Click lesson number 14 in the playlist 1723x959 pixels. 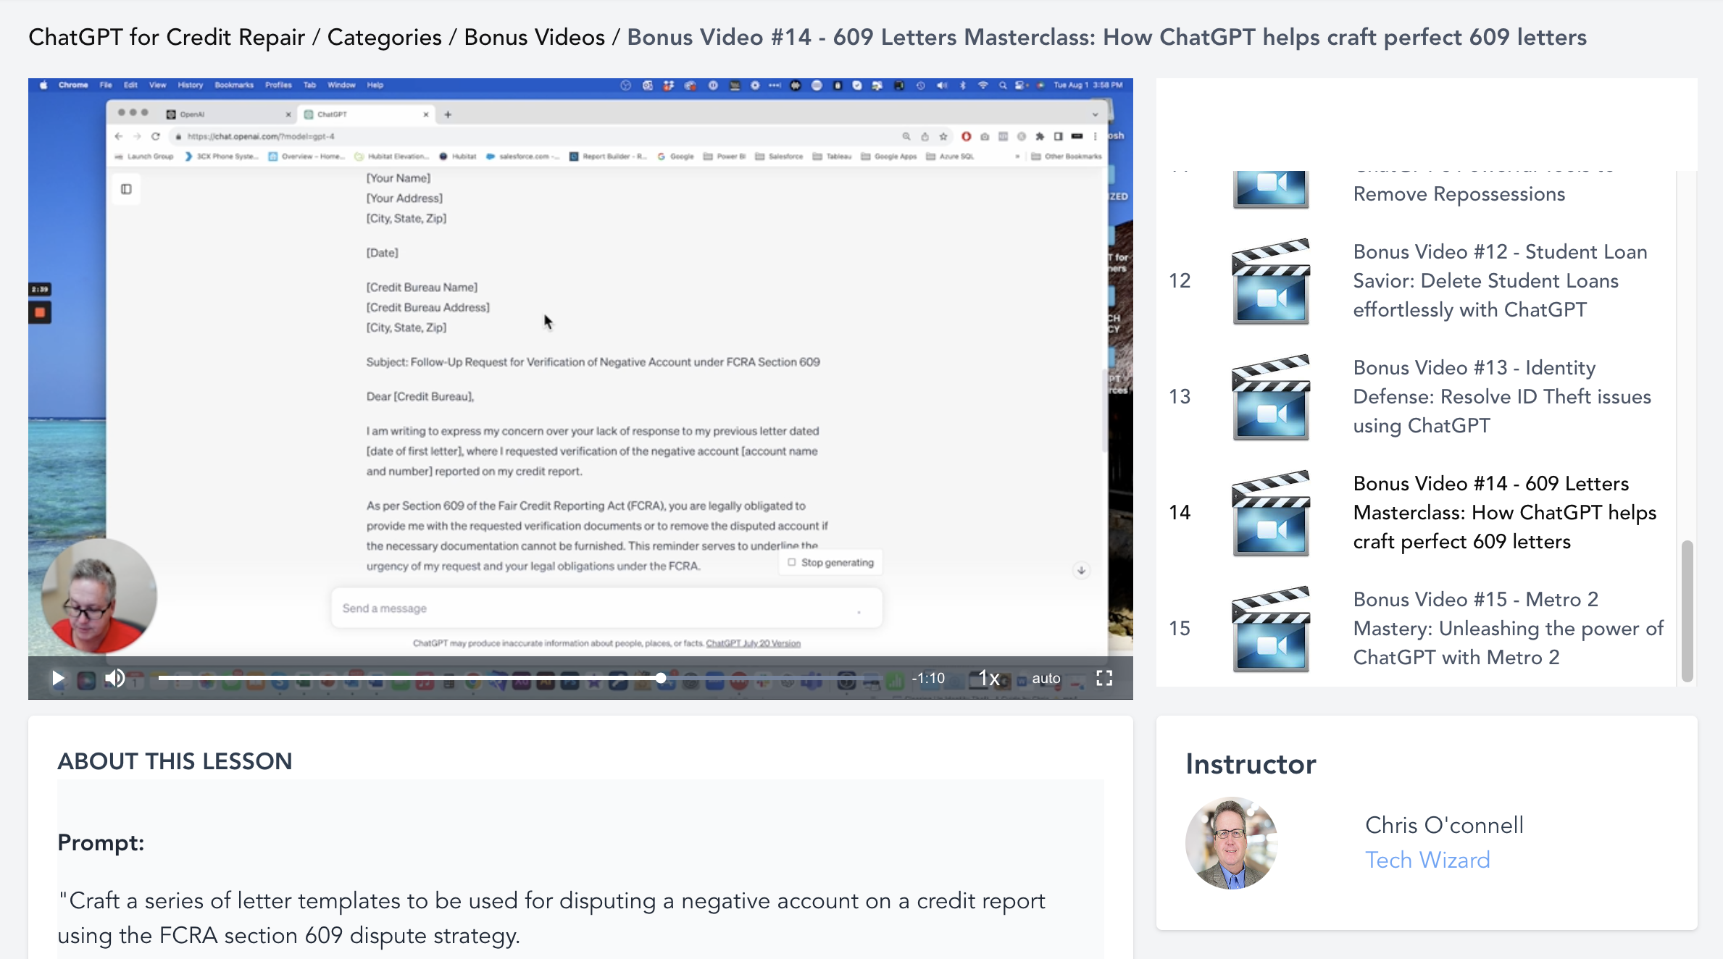[1180, 513]
